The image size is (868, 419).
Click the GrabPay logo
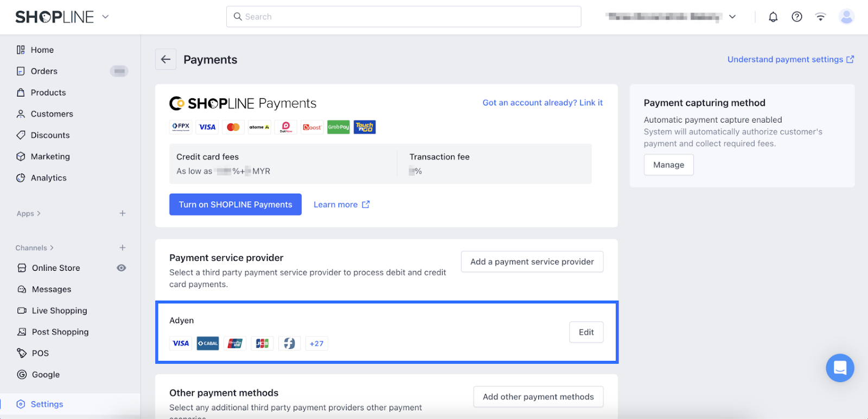pos(339,127)
